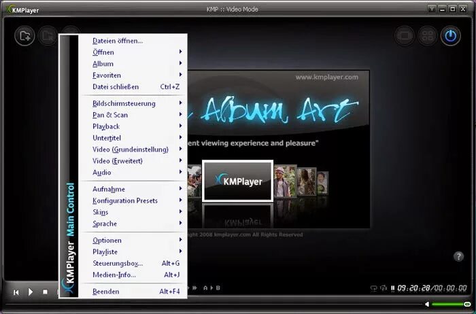Viewport: 476px width, 314px height.
Task: Expand the Video (Grundeinstellung) submenu
Action: point(133,150)
